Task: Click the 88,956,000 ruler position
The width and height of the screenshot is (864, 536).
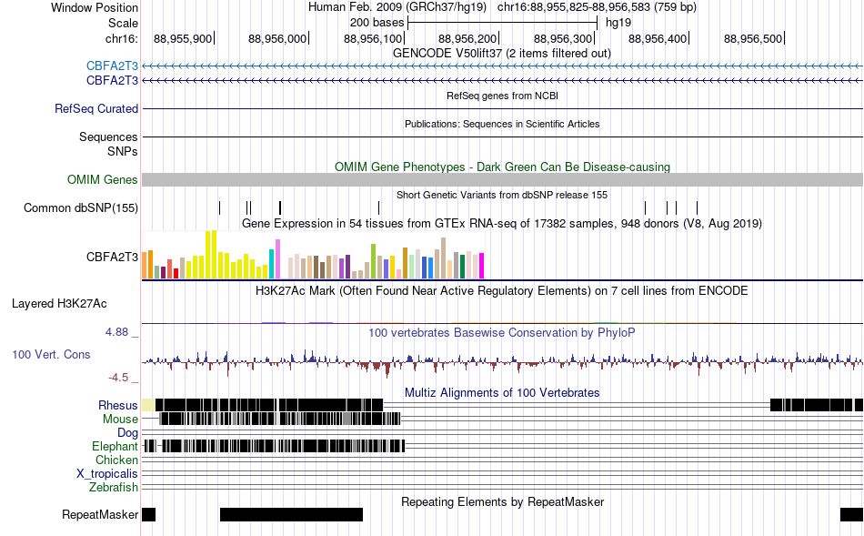Action: 277,38
